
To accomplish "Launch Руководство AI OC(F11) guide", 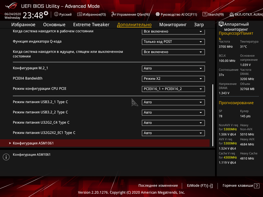I will 176,14.
